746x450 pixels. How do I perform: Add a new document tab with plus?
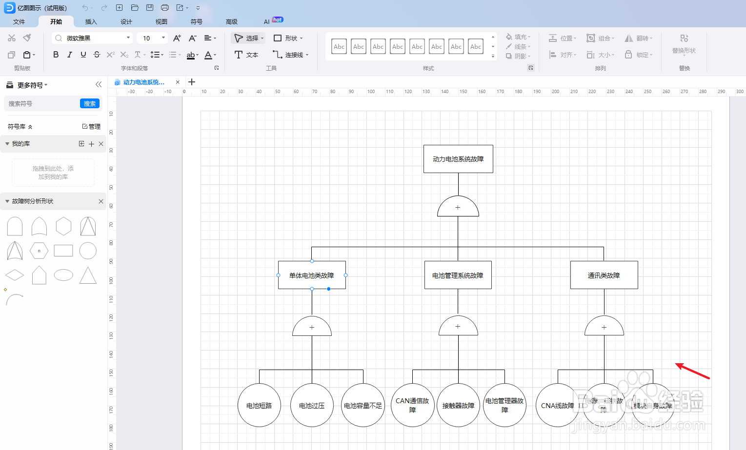click(x=192, y=82)
